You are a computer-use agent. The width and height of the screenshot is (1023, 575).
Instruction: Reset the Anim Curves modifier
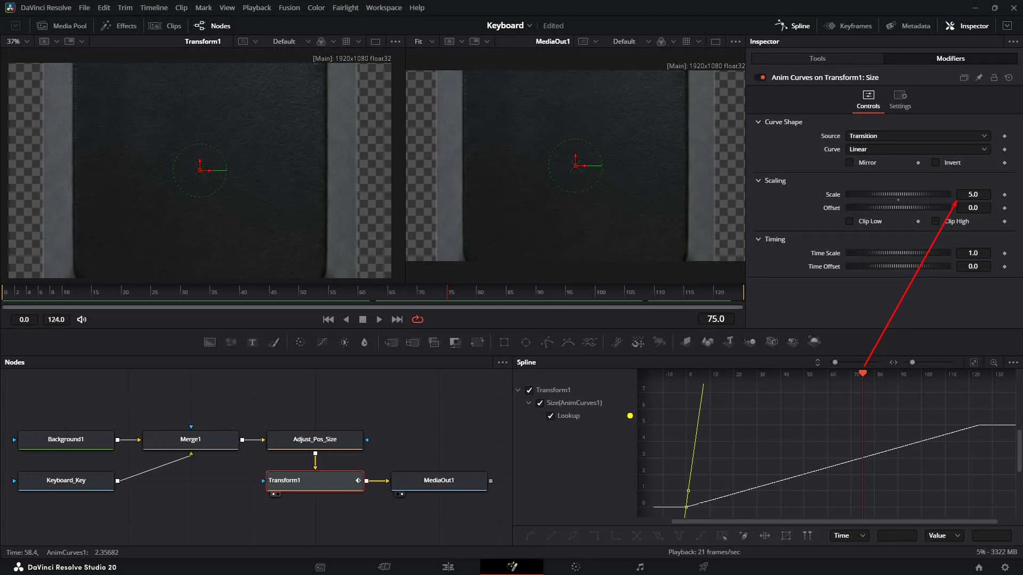coord(1009,78)
